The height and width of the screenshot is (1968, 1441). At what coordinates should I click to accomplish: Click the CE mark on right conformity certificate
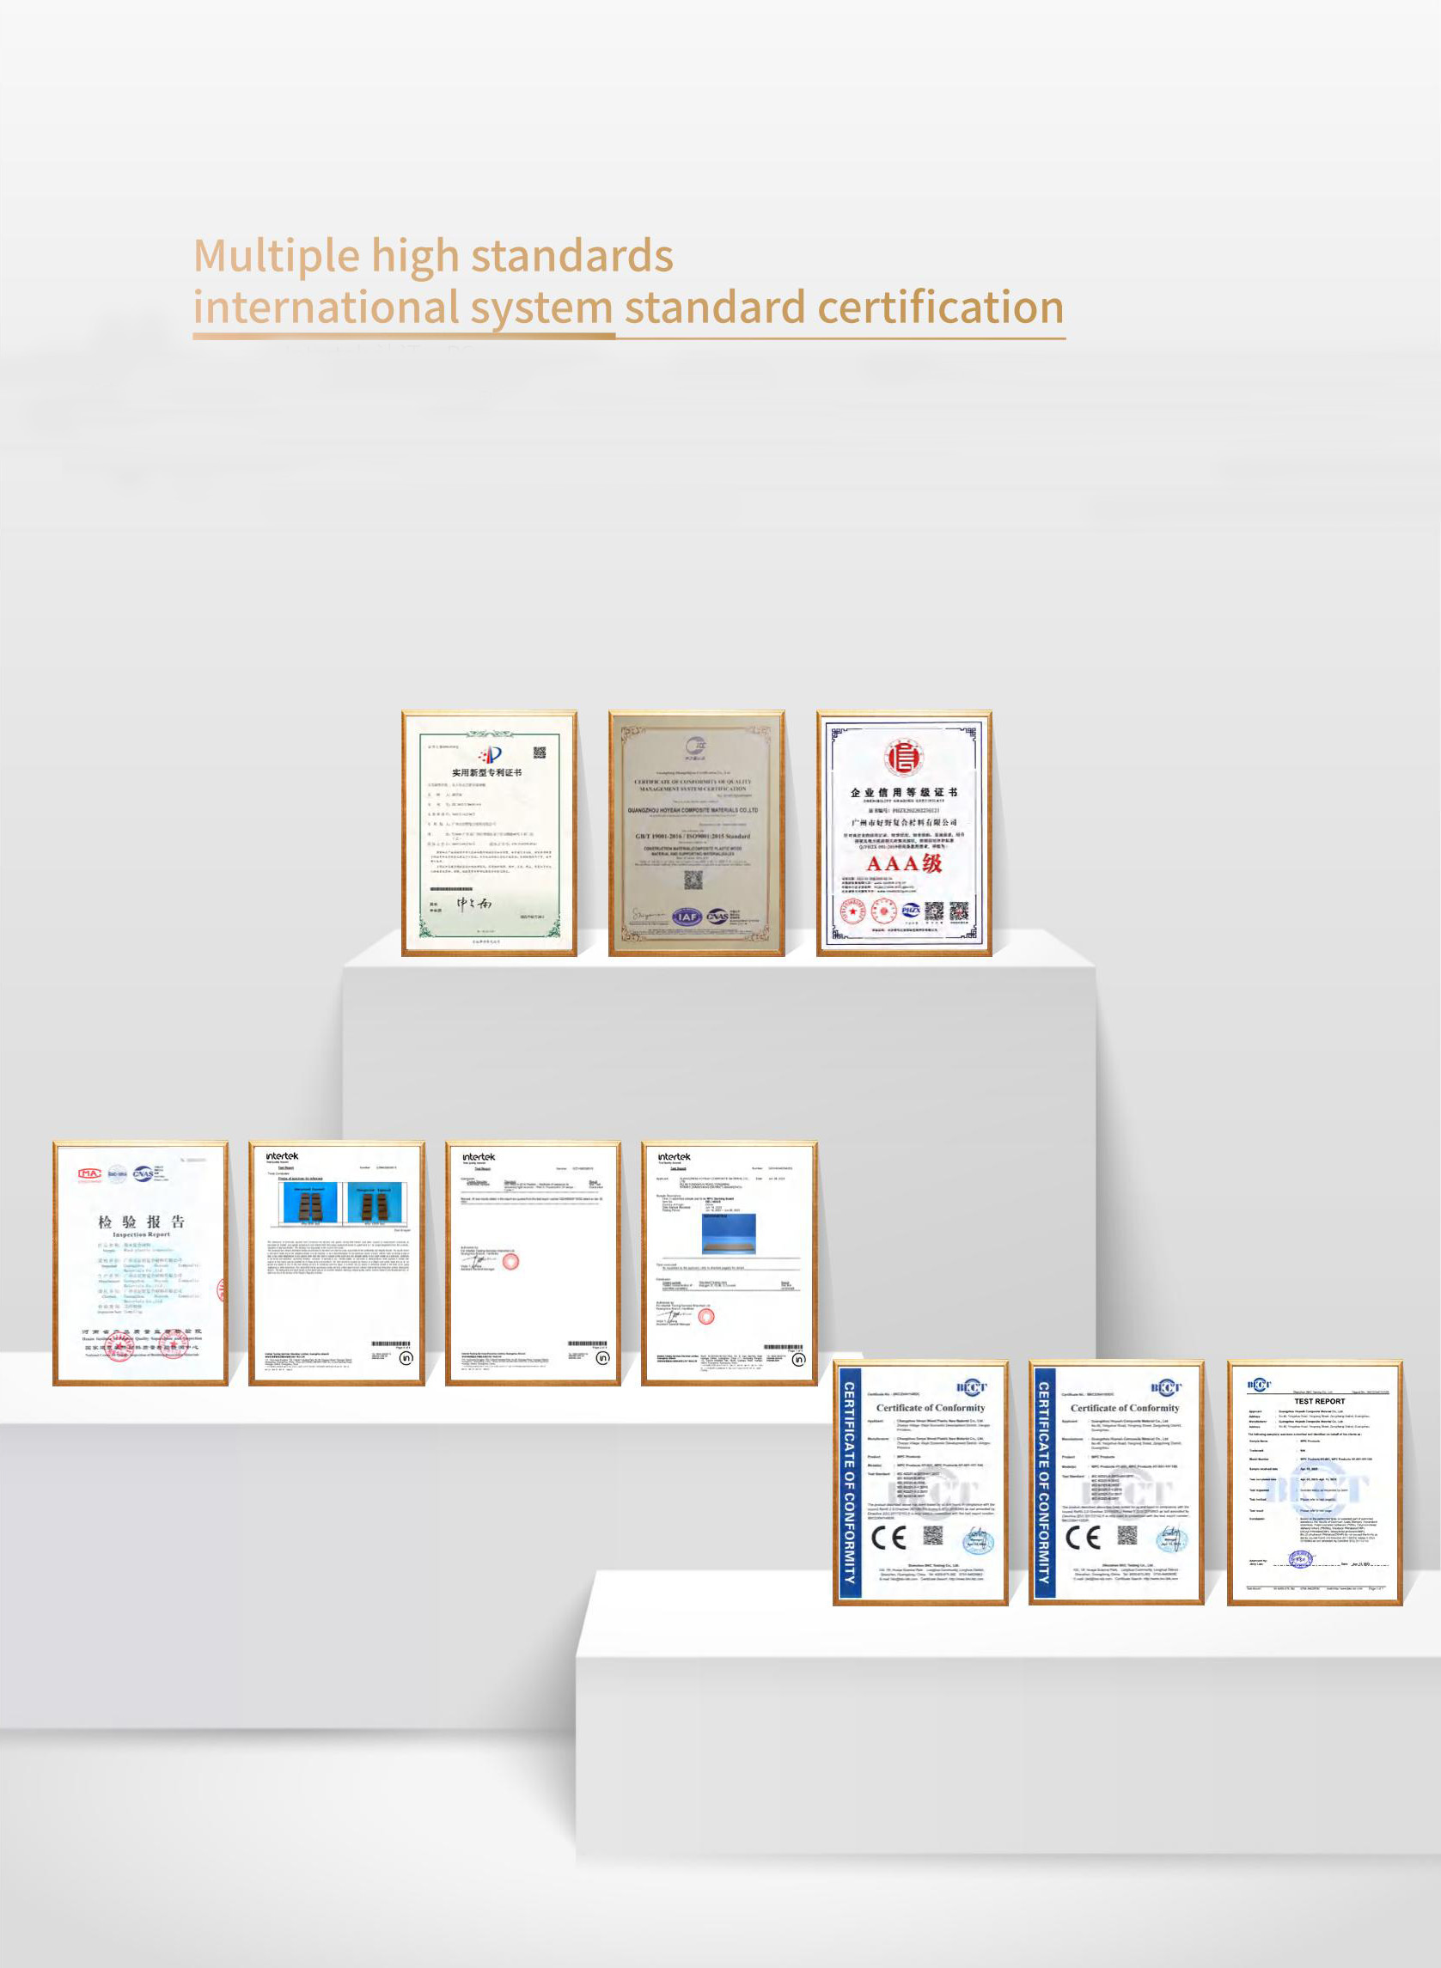pyautogui.click(x=1083, y=1538)
